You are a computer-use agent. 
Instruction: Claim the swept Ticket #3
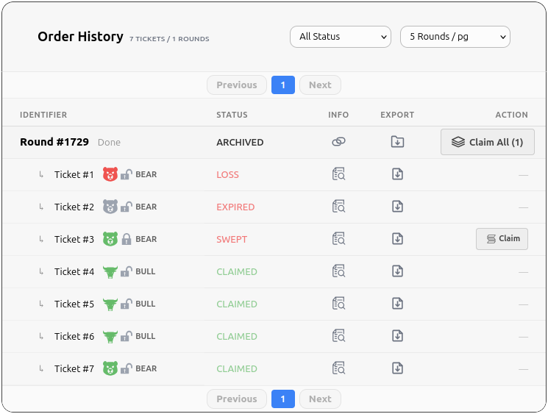(502, 239)
